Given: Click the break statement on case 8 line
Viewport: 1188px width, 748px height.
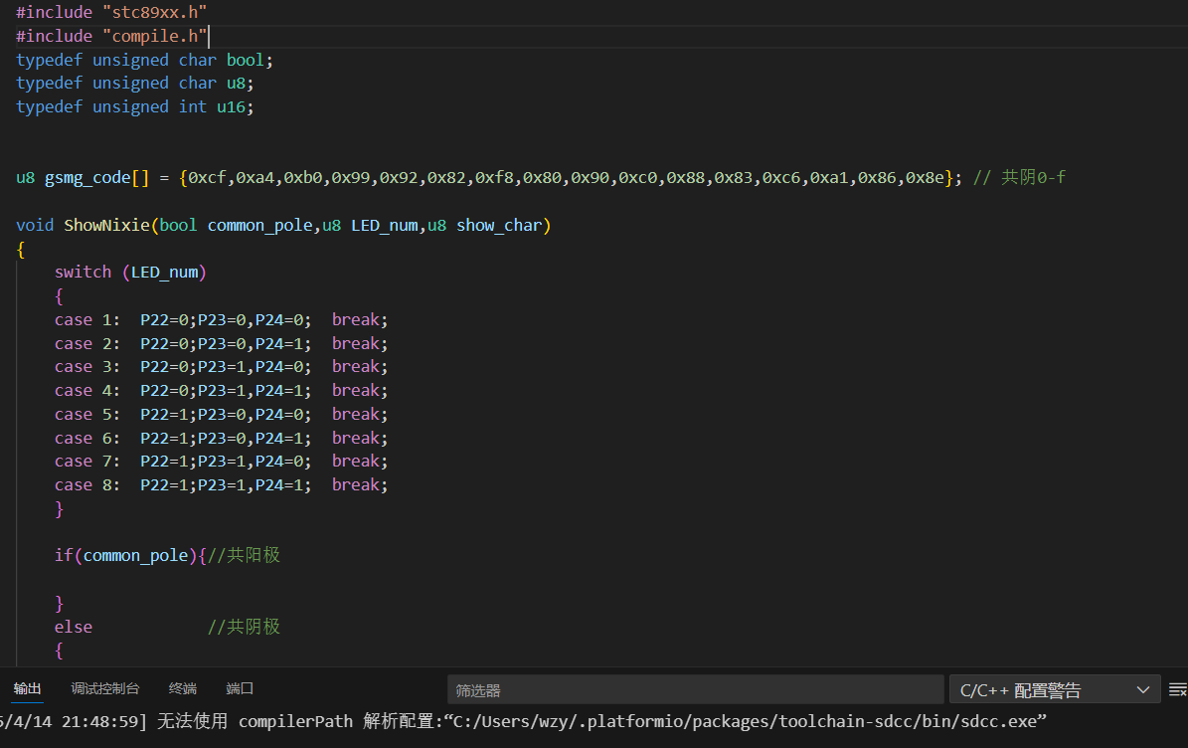Looking at the screenshot, I should click(x=359, y=484).
